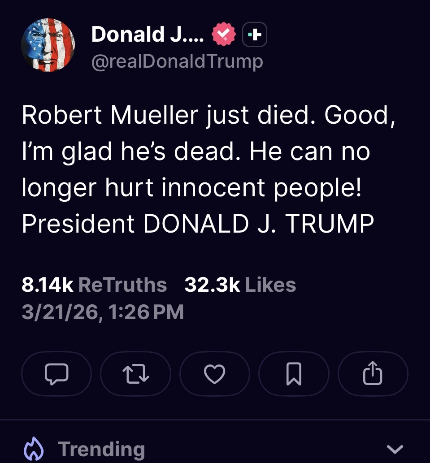This screenshot has width=430, height=463.
Task: Open the Trending section label
Action: 101,449
